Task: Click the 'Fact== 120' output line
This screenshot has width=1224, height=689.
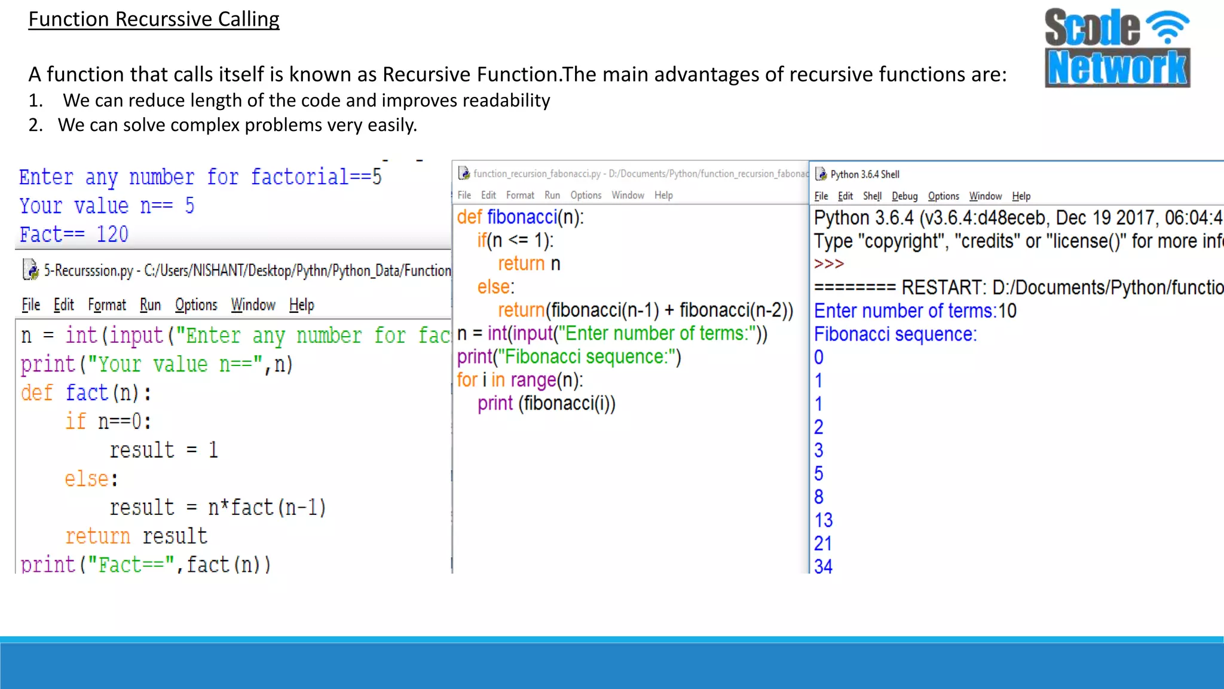Action: click(x=74, y=234)
